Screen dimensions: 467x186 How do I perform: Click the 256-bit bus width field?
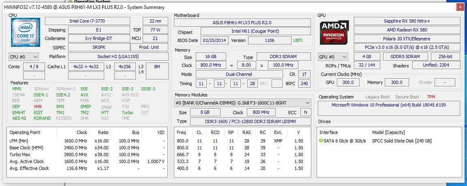point(445,56)
